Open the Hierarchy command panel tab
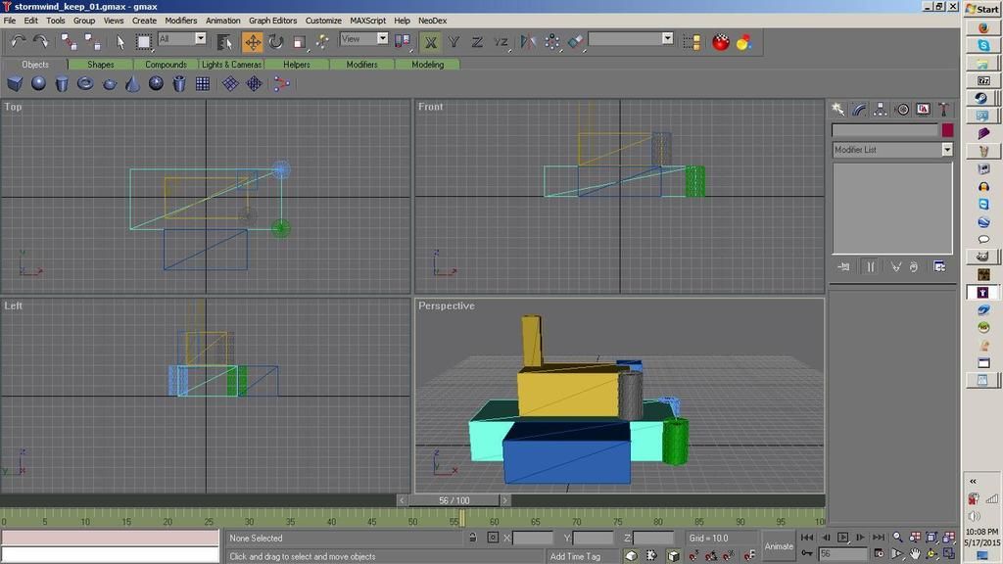 tap(881, 110)
